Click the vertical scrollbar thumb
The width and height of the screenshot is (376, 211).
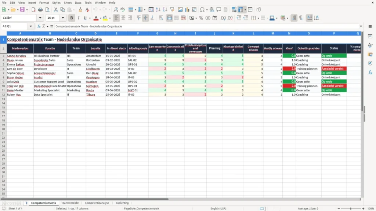(x=362, y=71)
